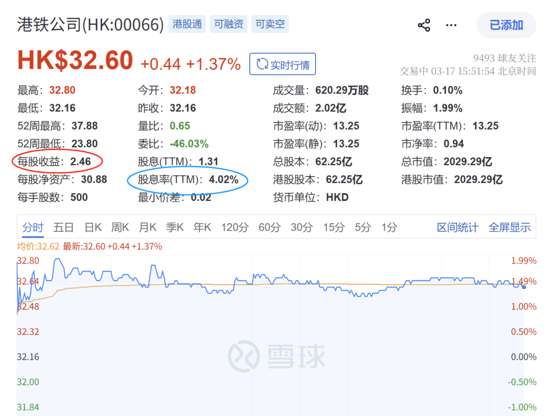Click the 每股净资产 value 30.88
This screenshot has height=416, width=547.
[x=94, y=180]
